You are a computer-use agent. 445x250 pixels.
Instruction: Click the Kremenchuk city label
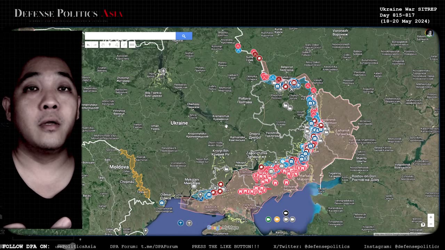pos(221,117)
